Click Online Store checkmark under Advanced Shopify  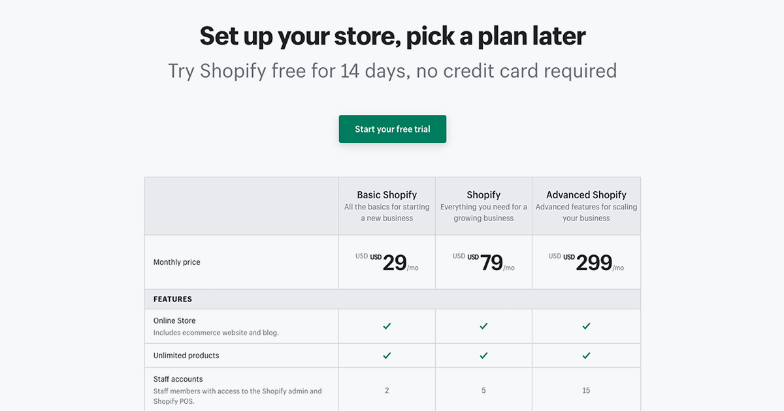[x=586, y=326]
